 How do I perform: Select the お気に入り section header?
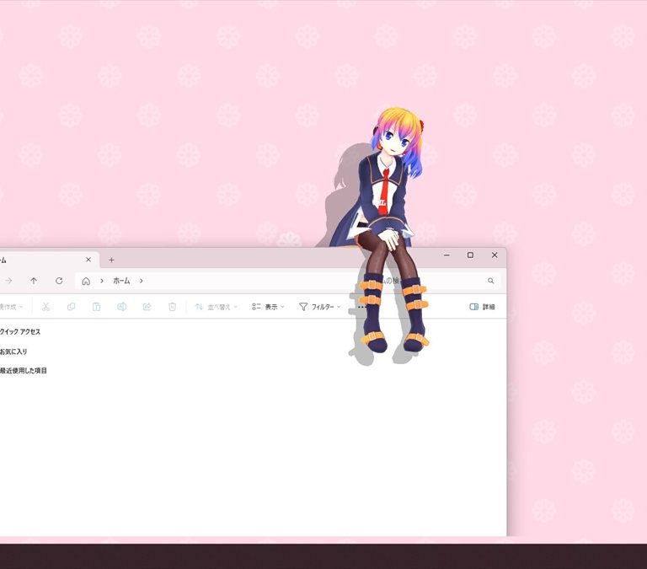coord(14,352)
